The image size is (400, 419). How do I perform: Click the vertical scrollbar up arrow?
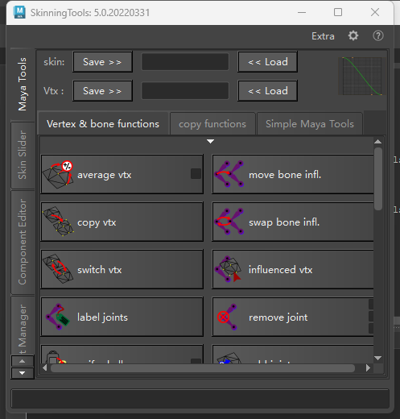[x=378, y=142]
